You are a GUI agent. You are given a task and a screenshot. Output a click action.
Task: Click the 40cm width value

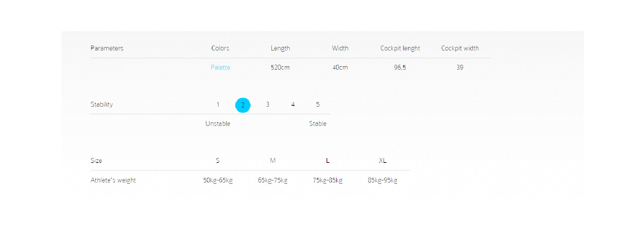click(x=340, y=68)
